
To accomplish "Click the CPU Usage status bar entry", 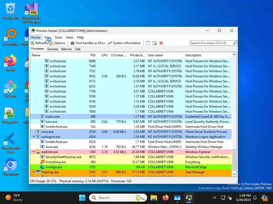I will (43, 181).
